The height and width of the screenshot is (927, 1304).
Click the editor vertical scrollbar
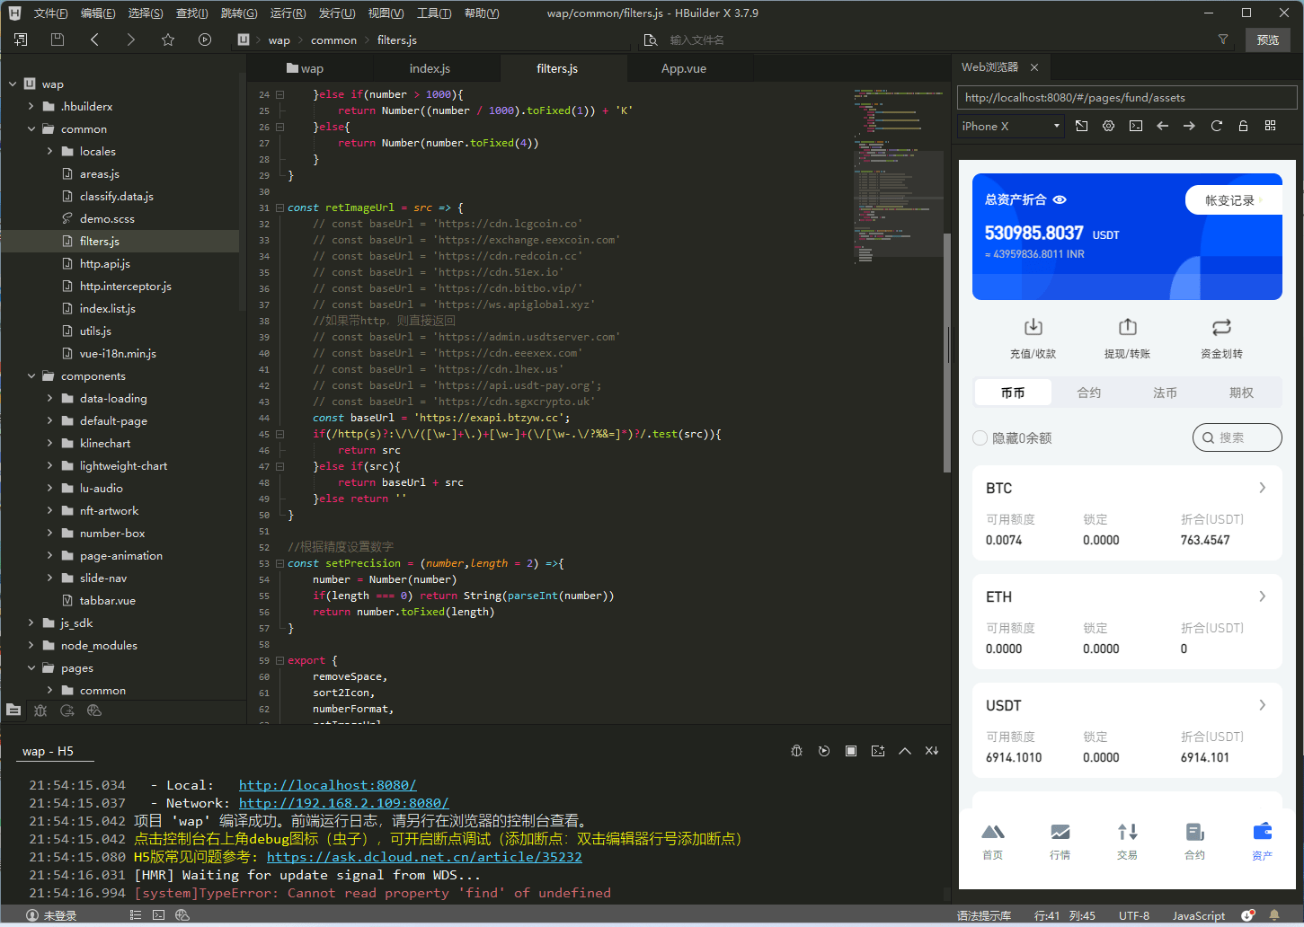946,350
